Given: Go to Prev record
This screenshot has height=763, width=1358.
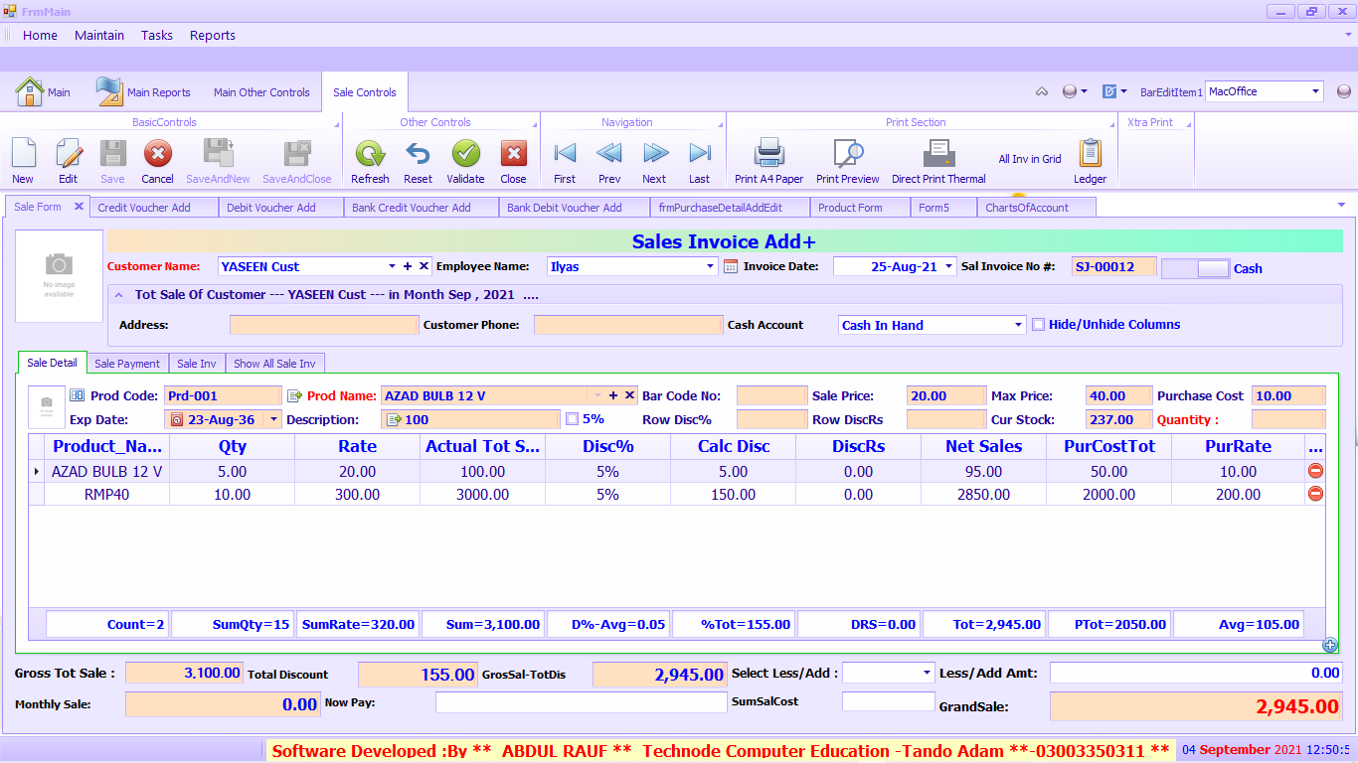Looking at the screenshot, I should (609, 153).
